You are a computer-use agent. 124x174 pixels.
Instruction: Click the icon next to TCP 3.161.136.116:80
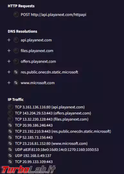10,107
